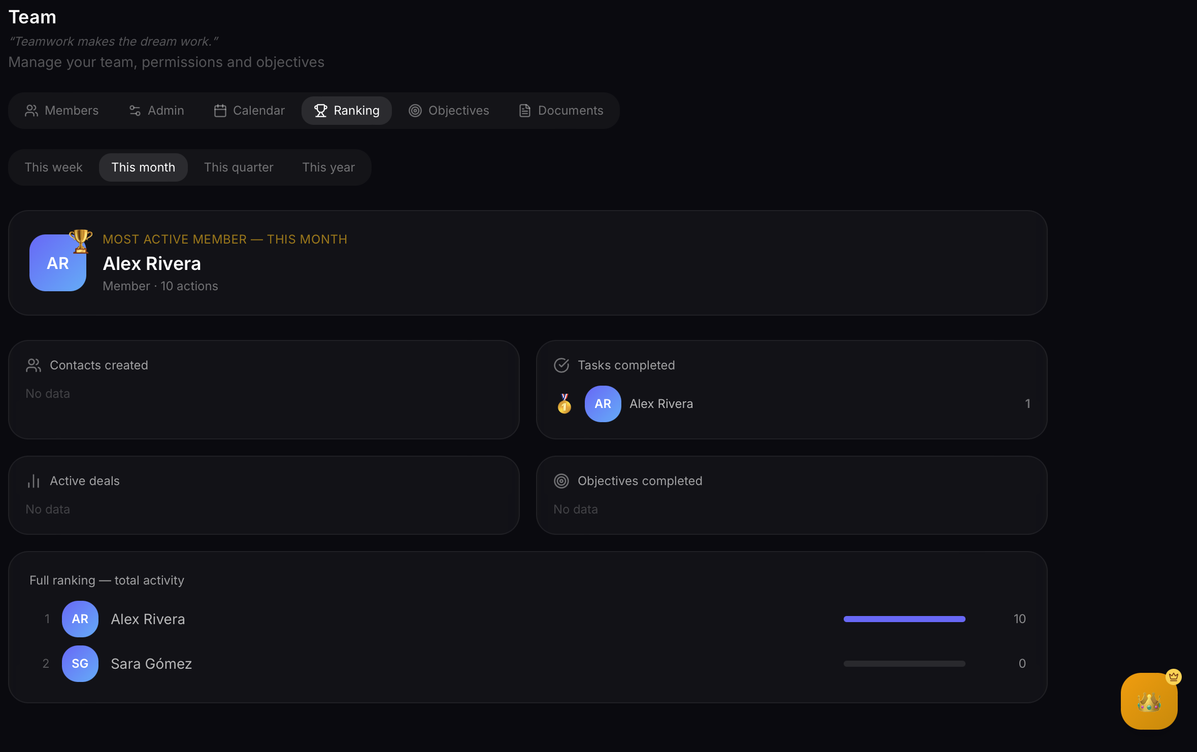Click the gold medal in Tasks completed

[564, 404]
